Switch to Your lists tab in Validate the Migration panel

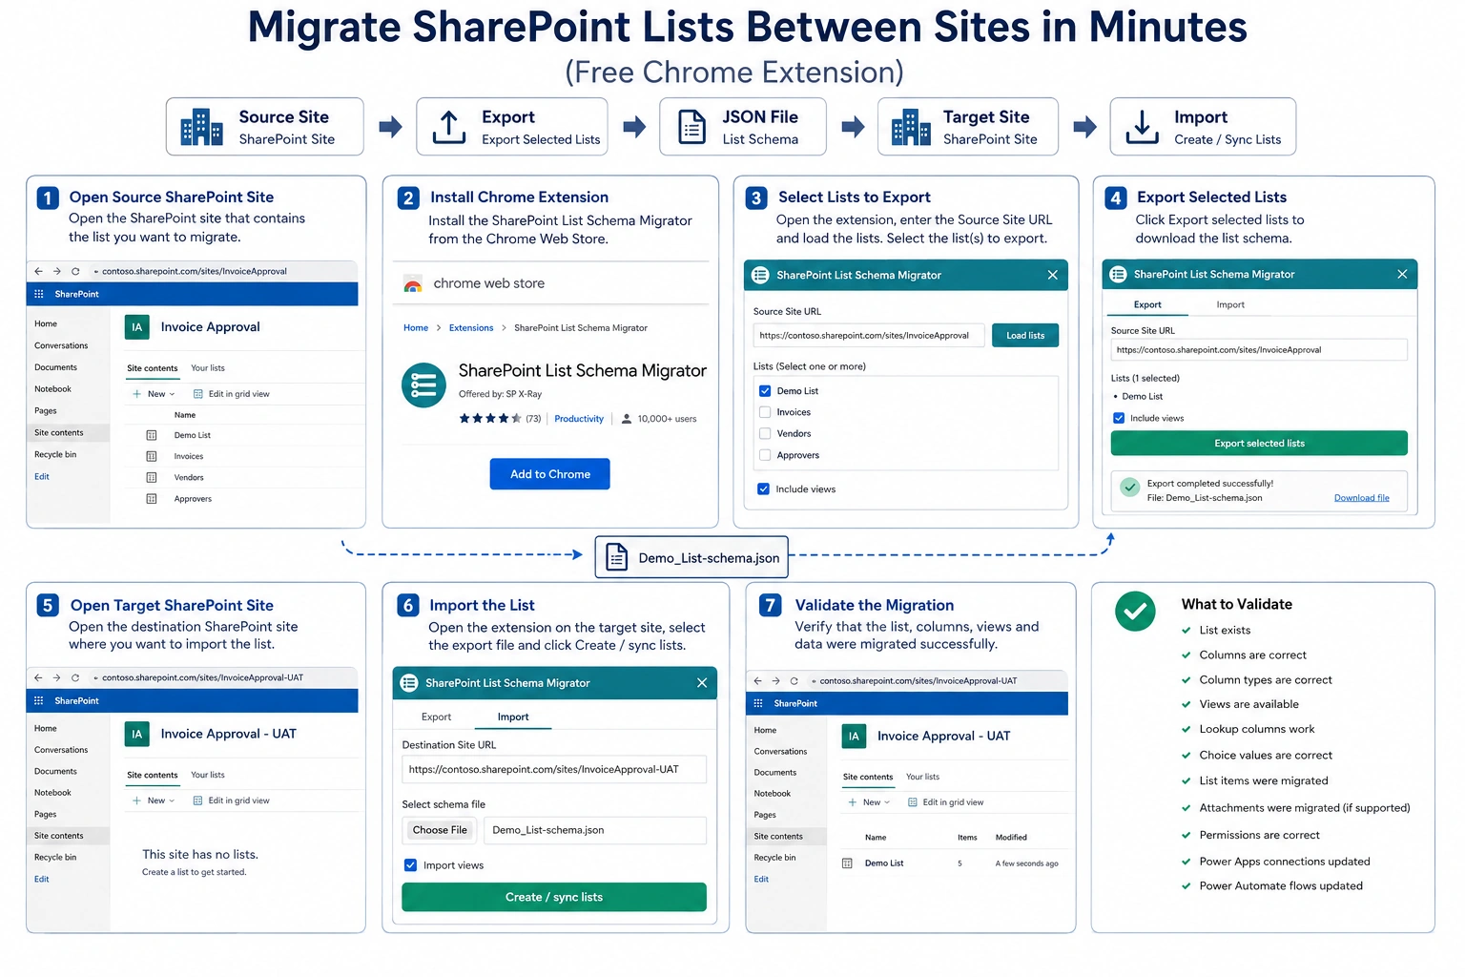coord(922,777)
